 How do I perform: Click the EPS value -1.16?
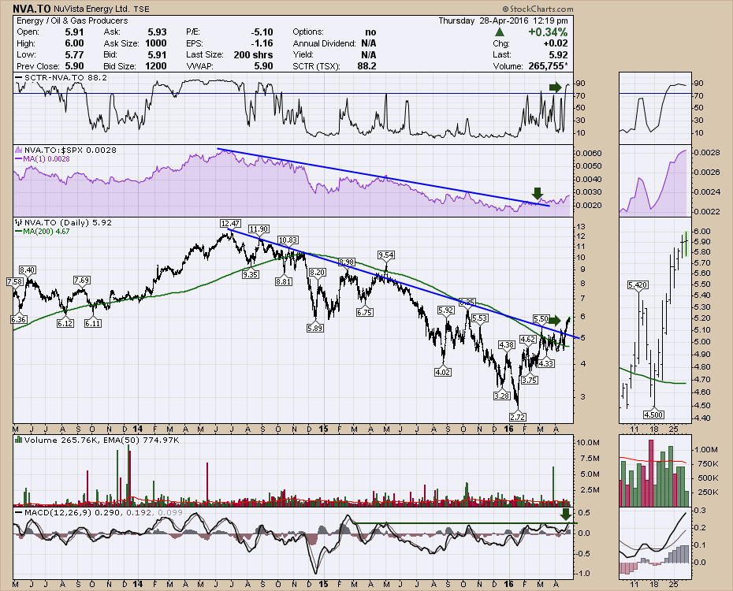(263, 43)
